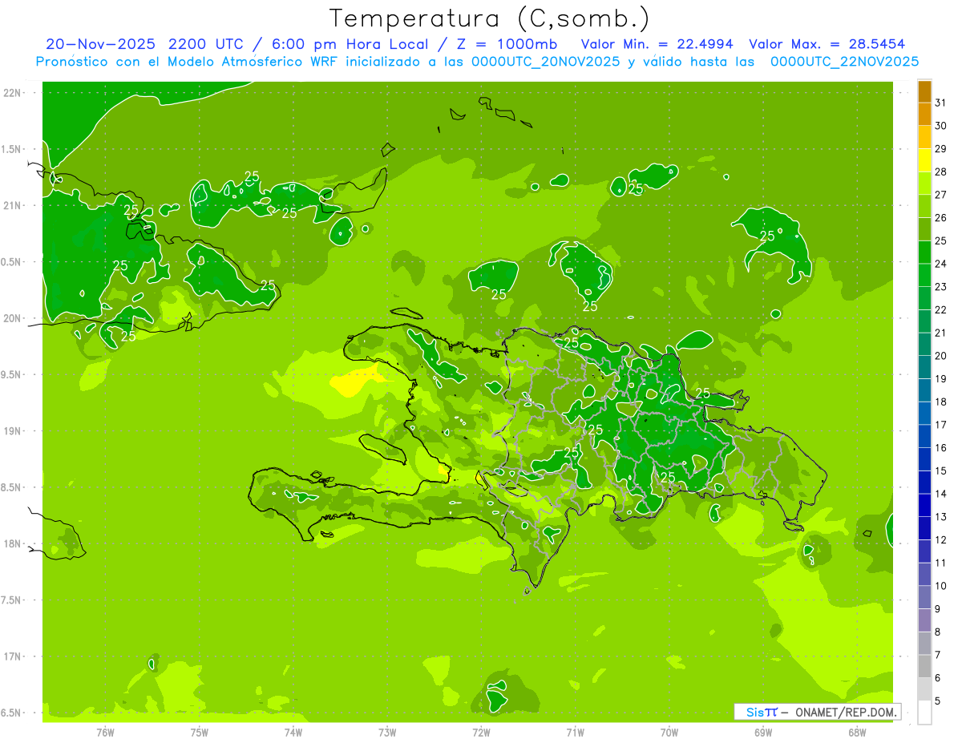Click the "24" value on the color scale
Viewport: 962px width, 743px height.
click(940, 264)
